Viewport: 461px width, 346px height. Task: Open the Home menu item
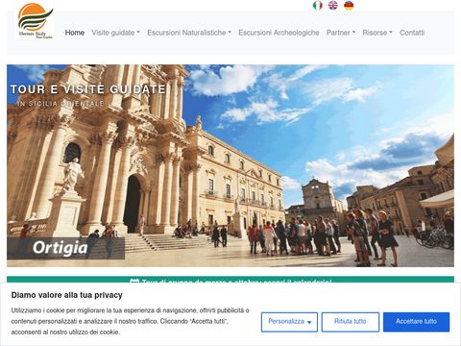(75, 33)
